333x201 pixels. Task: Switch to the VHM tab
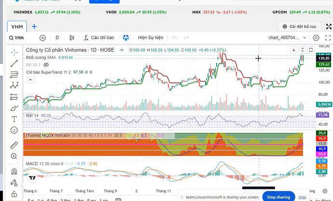[17, 27]
